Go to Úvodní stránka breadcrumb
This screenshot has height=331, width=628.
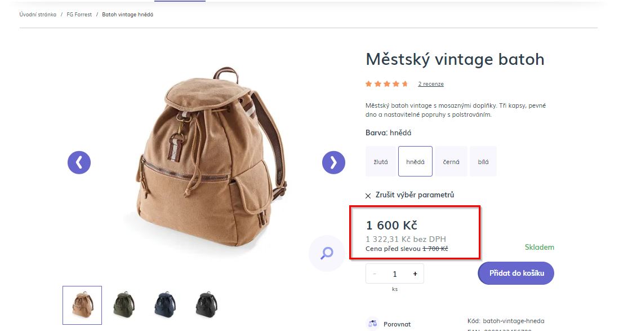coord(38,15)
